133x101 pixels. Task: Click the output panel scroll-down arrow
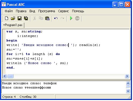click(x=128, y=91)
